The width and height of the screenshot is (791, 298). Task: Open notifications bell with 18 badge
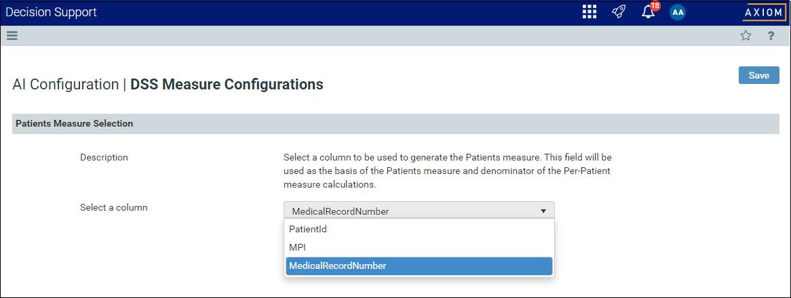coord(649,13)
